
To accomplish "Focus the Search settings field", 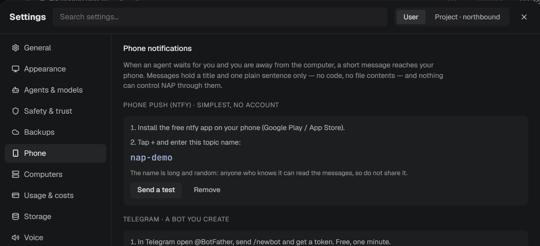I will point(220,17).
